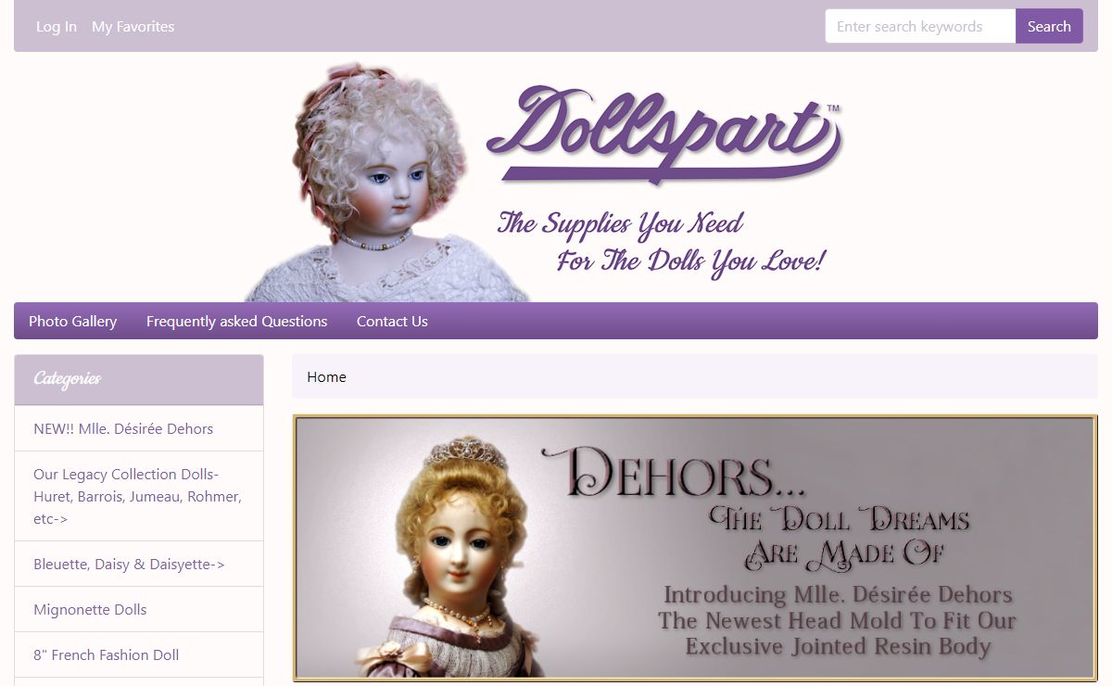Image resolution: width=1112 pixels, height=686 pixels.
Task: Click the Home breadcrumb
Action: (x=326, y=376)
